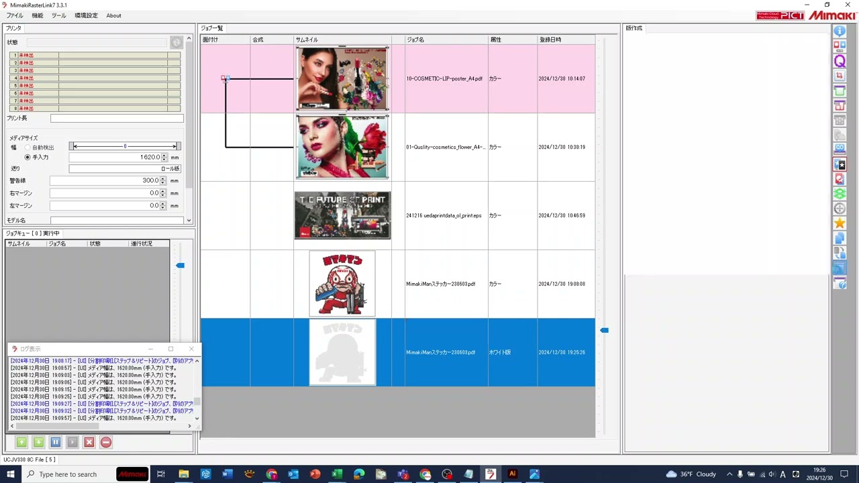The height and width of the screenshot is (483, 859).
Task: Open the highlighted star special plate icon
Action: click(x=840, y=164)
